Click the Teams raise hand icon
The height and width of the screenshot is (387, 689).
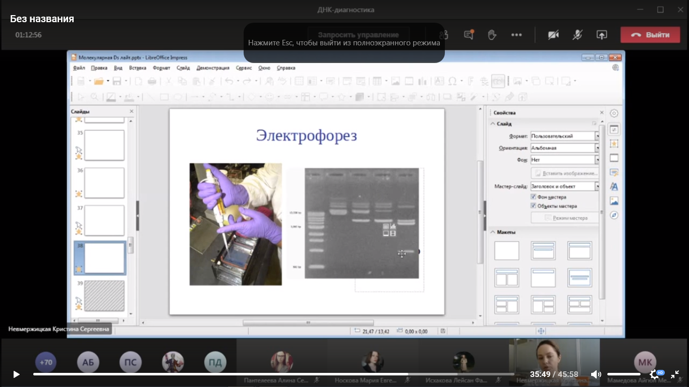point(492,35)
